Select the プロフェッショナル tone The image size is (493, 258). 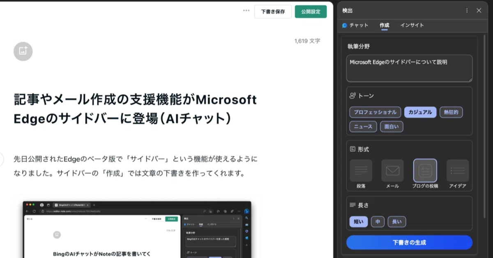(375, 112)
